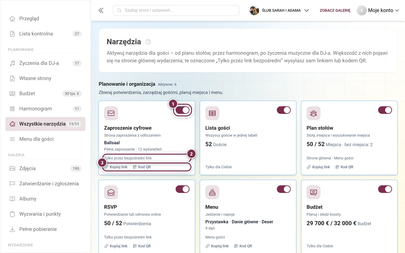Focus the search pages and settings field

click(176, 10)
